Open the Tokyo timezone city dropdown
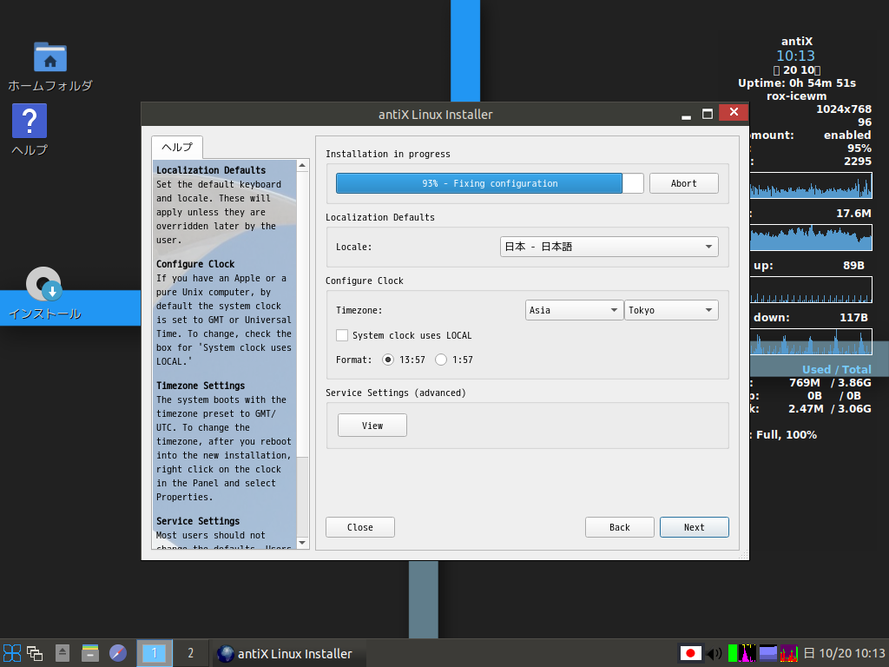Image resolution: width=889 pixels, height=667 pixels. coord(671,310)
